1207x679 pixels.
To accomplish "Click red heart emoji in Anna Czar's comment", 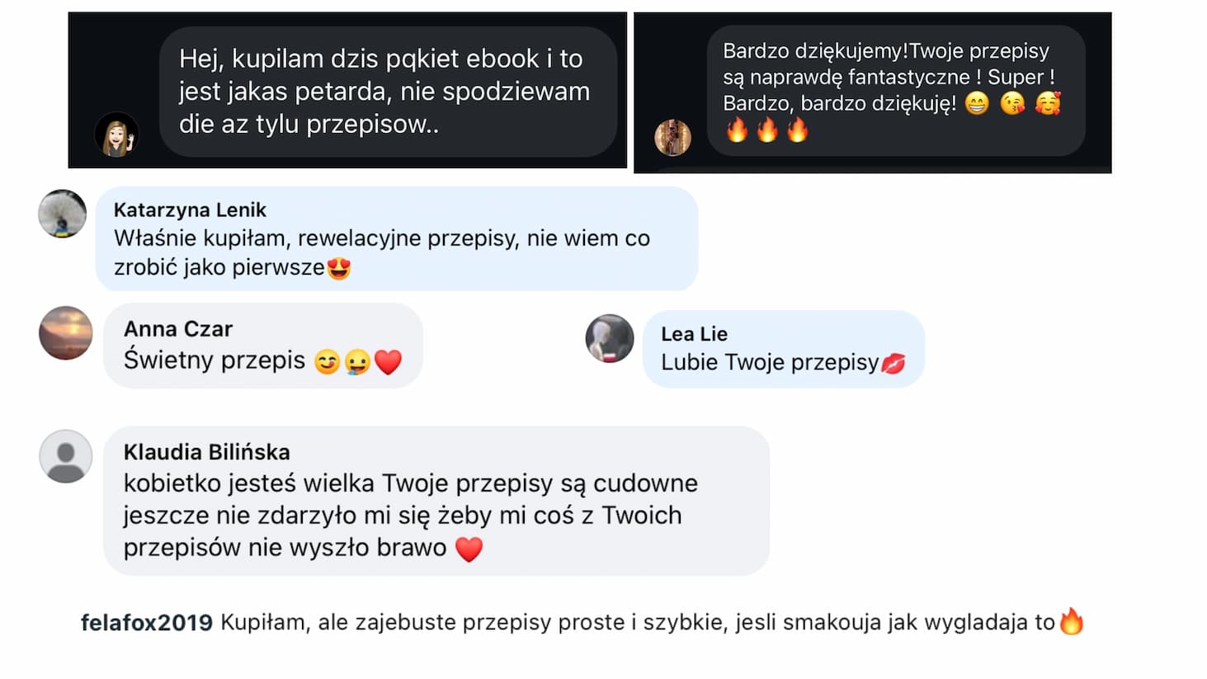I will (388, 361).
